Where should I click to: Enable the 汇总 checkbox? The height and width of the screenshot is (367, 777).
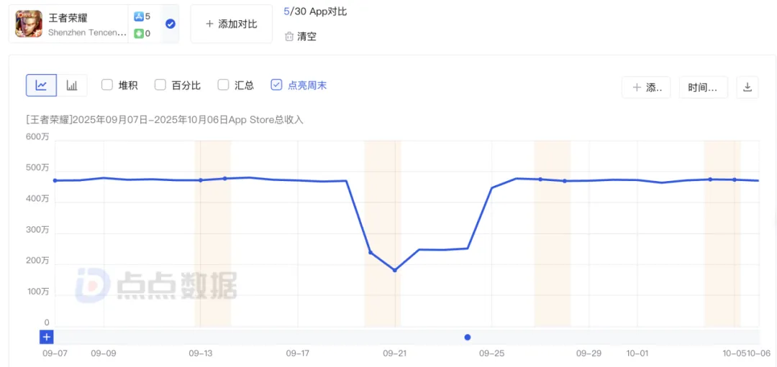click(223, 85)
